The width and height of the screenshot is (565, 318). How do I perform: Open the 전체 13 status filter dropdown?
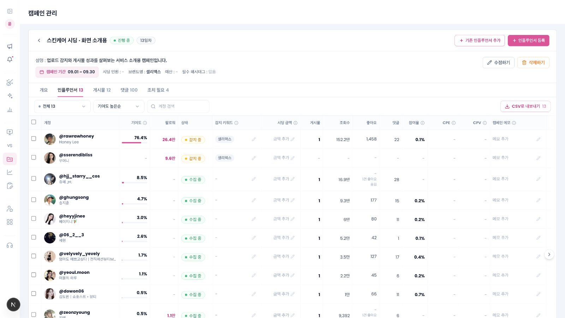point(62,106)
